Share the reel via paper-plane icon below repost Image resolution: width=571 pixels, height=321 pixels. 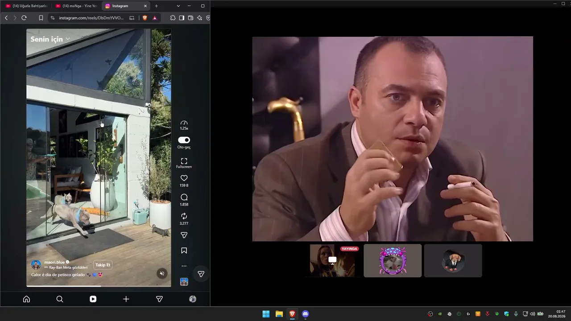click(184, 235)
